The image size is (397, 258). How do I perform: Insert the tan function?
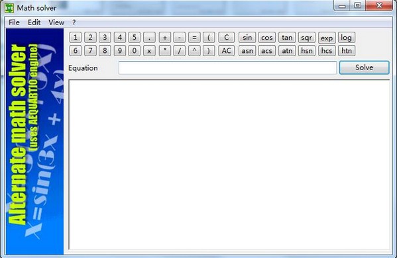287,38
